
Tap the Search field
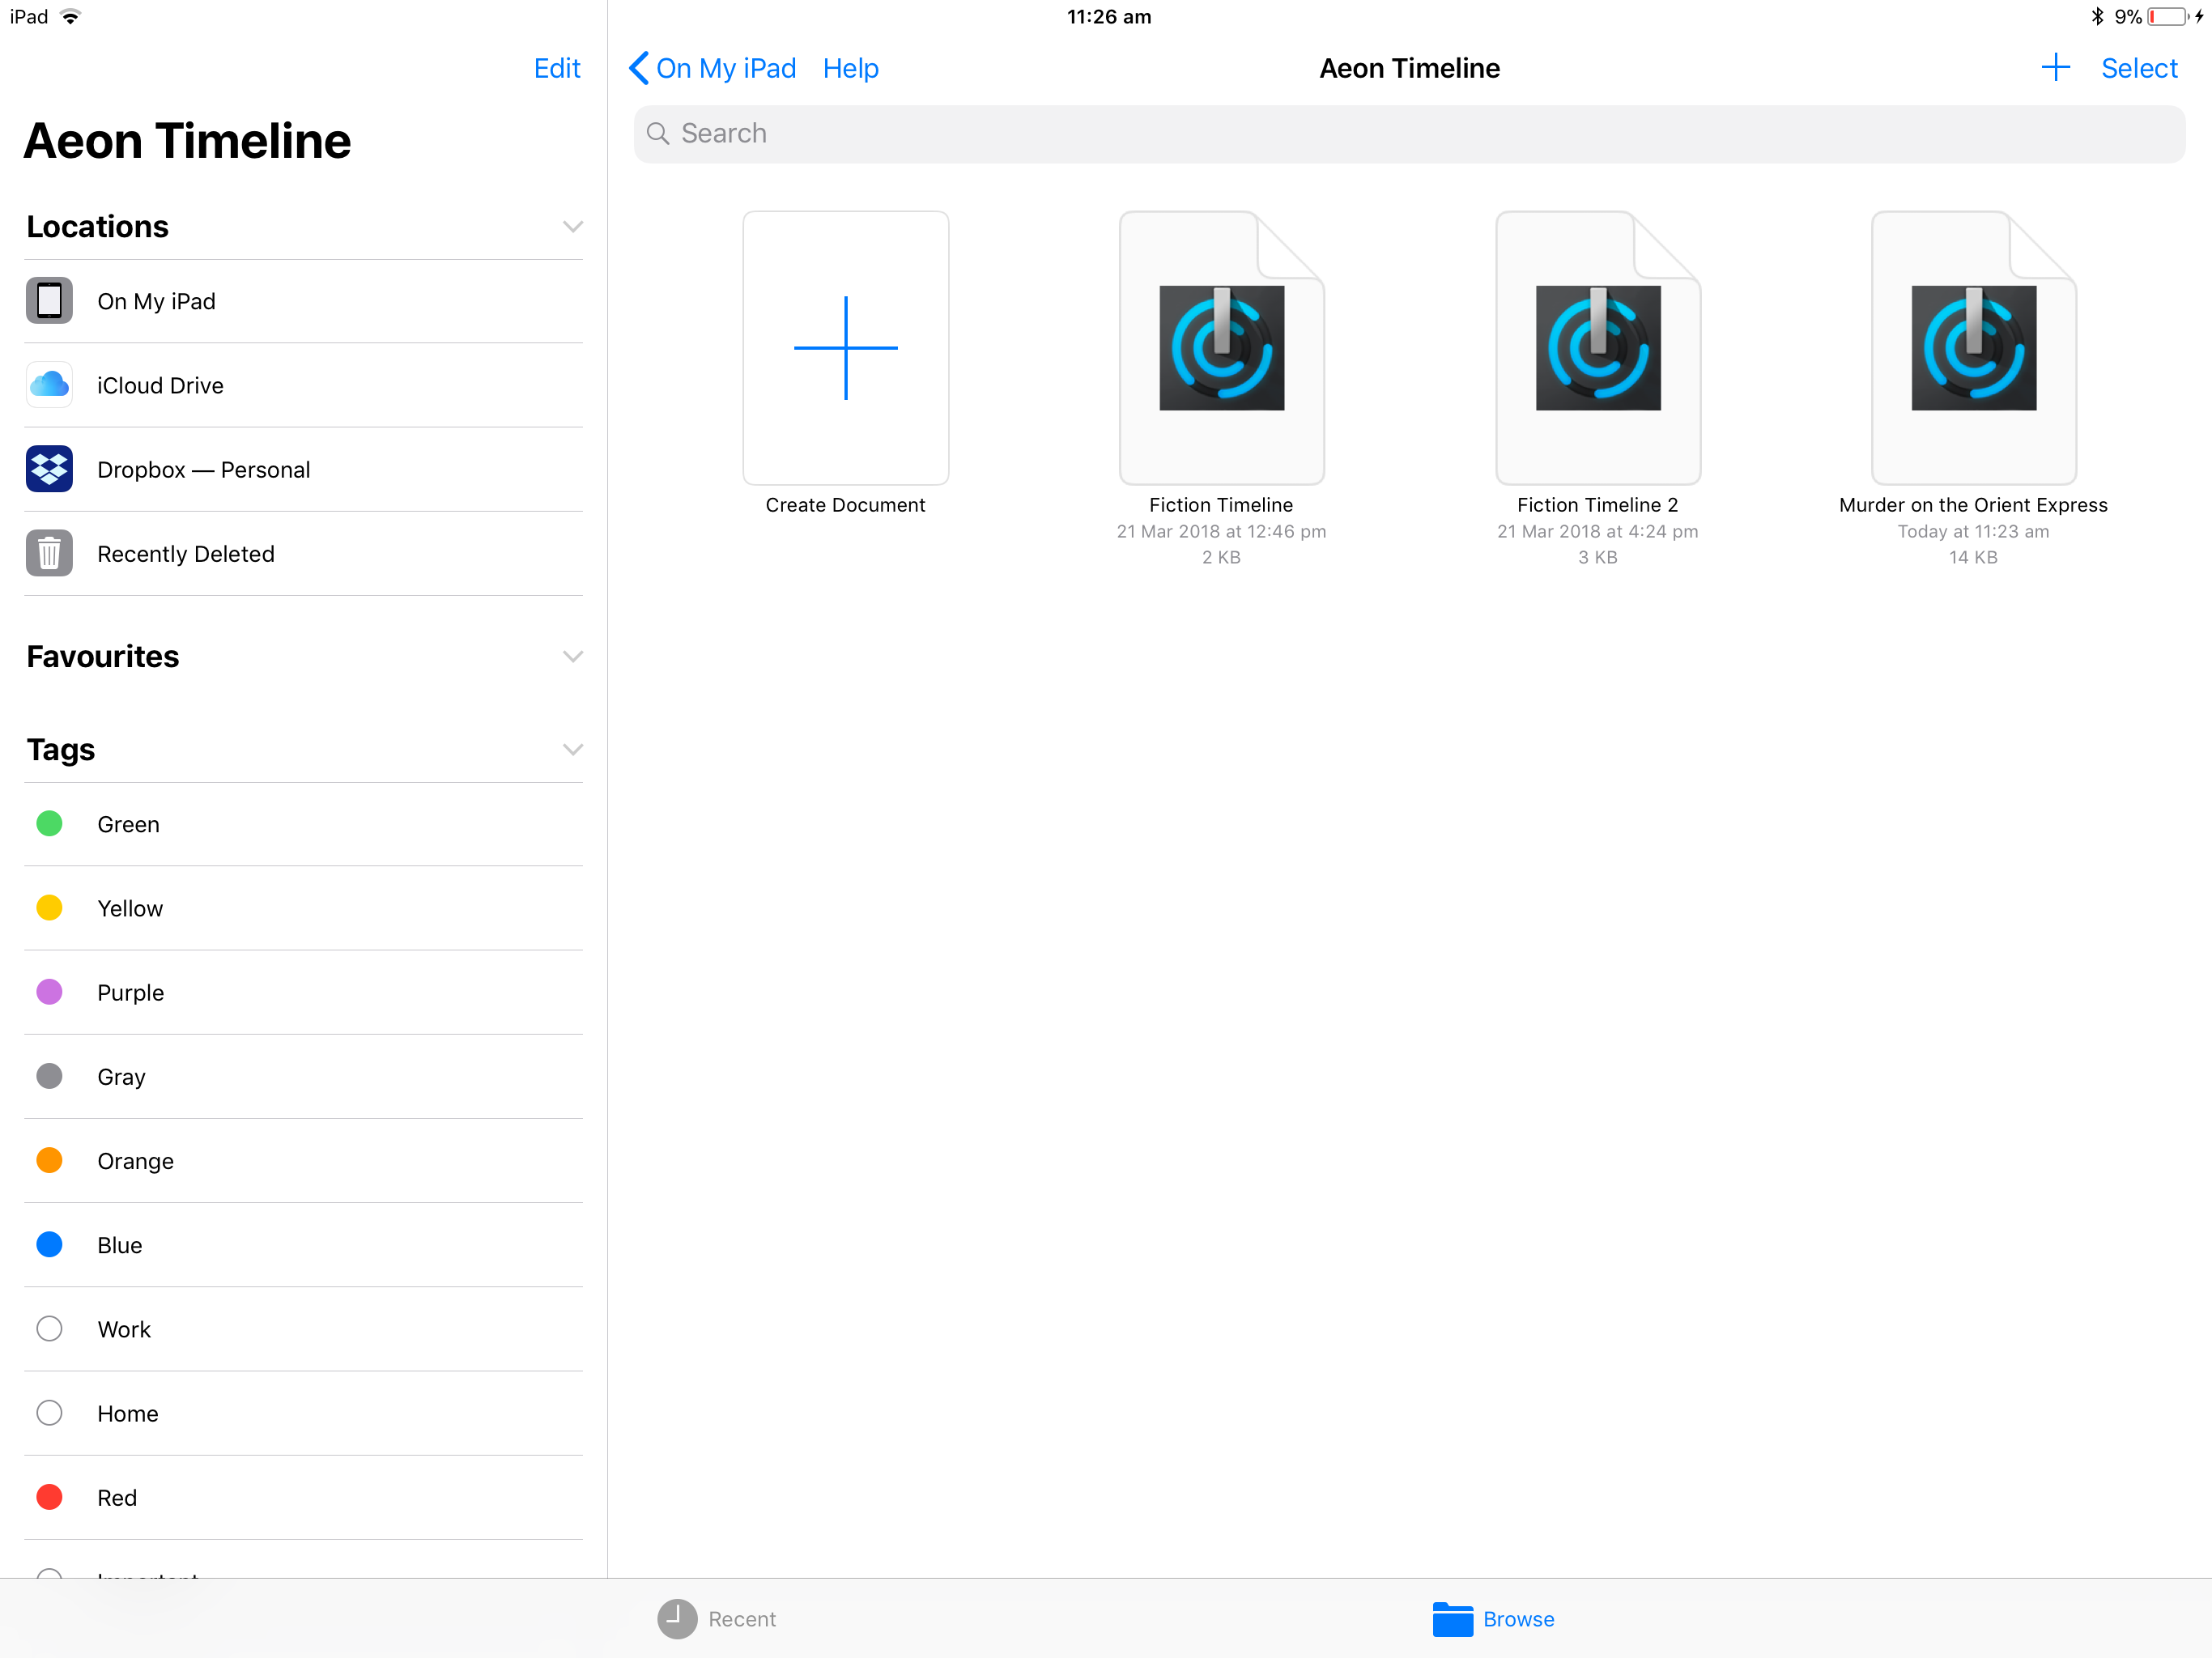click(1408, 134)
